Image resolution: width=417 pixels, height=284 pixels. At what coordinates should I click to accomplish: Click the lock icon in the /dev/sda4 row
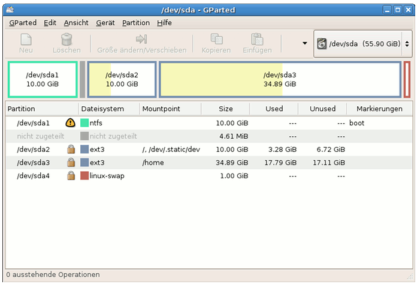click(x=71, y=175)
